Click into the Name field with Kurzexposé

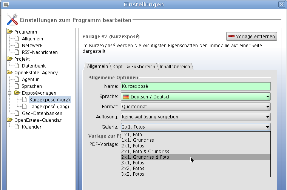pyautogui.click(x=196, y=87)
